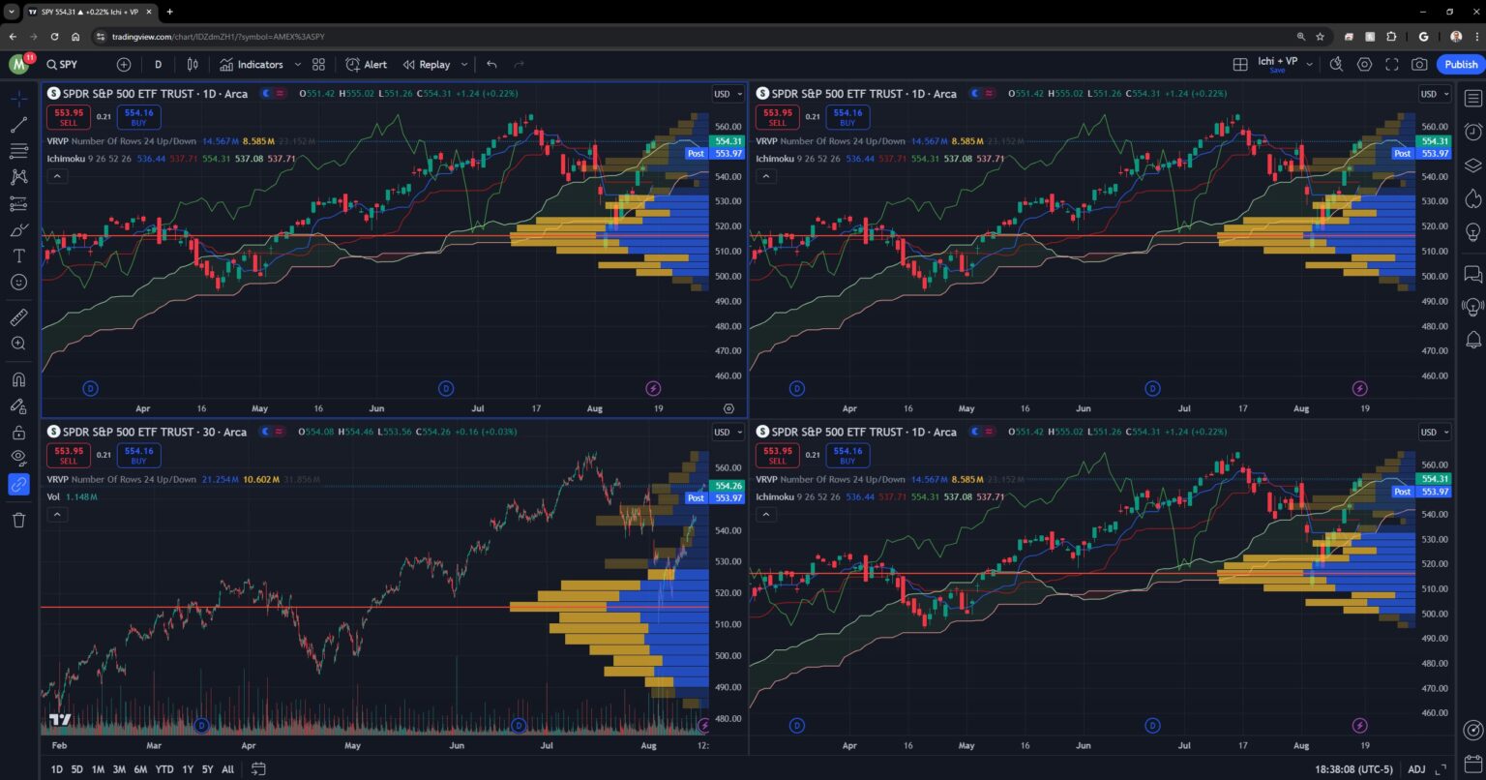Screen dimensions: 1486x780
Task: Click the BUY 554.16 button
Action: coord(138,117)
